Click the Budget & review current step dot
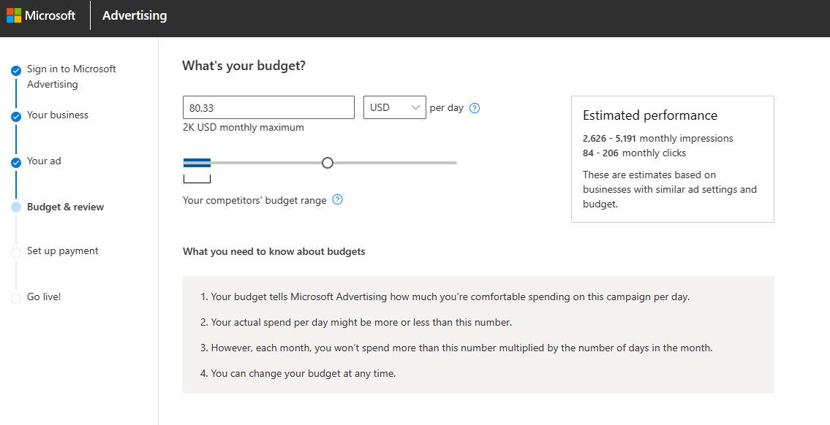Image resolution: width=830 pixels, height=425 pixels. pyautogui.click(x=16, y=207)
